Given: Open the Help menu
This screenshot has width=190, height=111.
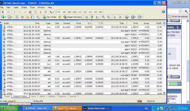Looking at the screenshot, I should (x=50, y=7).
